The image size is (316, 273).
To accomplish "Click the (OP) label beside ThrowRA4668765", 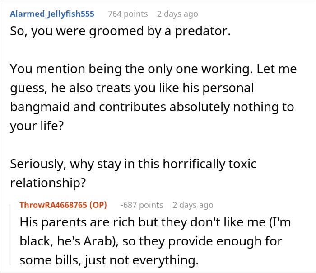I will pos(98,205).
